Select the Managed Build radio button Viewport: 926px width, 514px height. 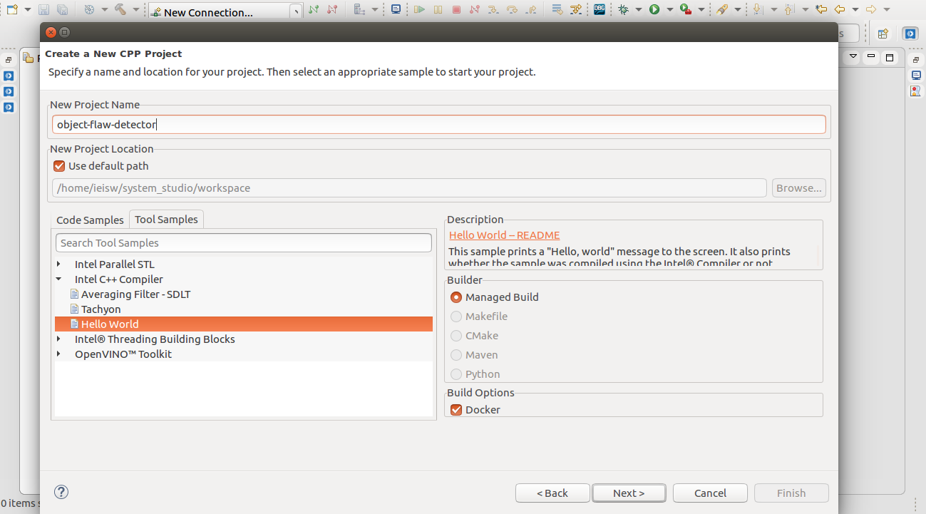point(456,297)
